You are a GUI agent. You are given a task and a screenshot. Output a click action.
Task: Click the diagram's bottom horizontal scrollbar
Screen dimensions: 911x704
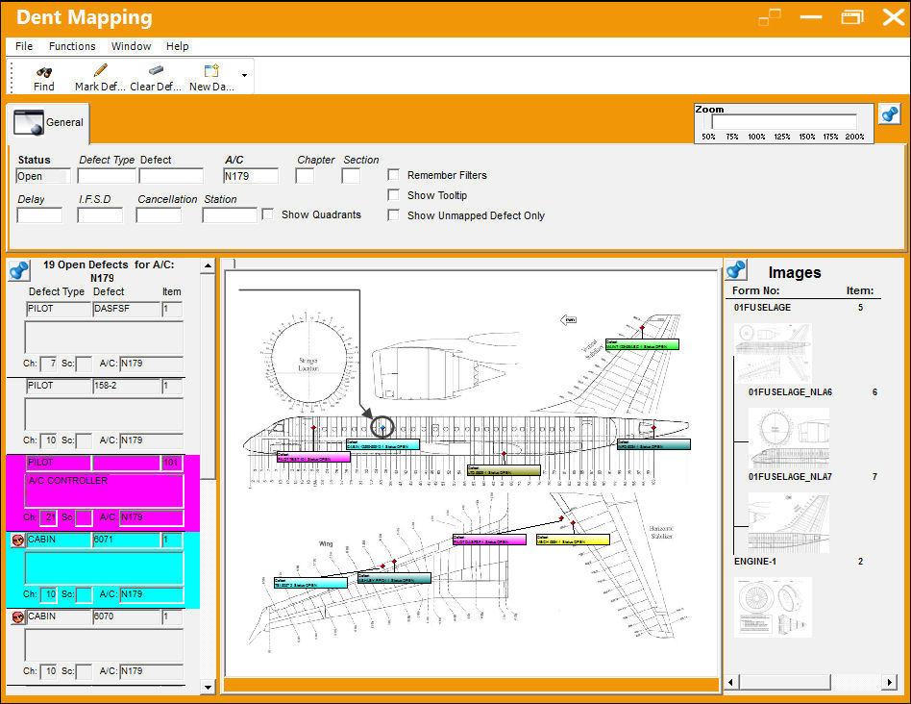point(471,685)
